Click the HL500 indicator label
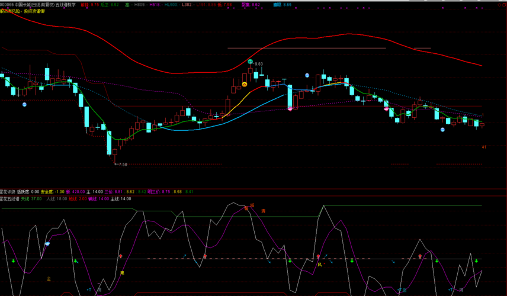 tap(171, 5)
